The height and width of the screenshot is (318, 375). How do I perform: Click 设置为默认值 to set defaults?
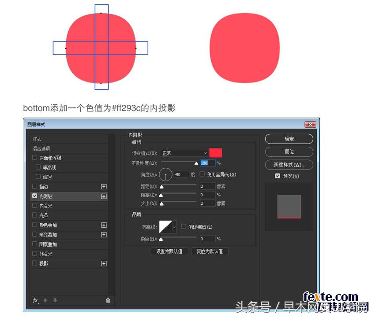coord(169,251)
